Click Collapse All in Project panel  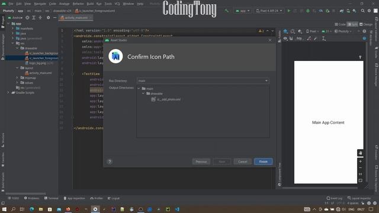pos(40,18)
